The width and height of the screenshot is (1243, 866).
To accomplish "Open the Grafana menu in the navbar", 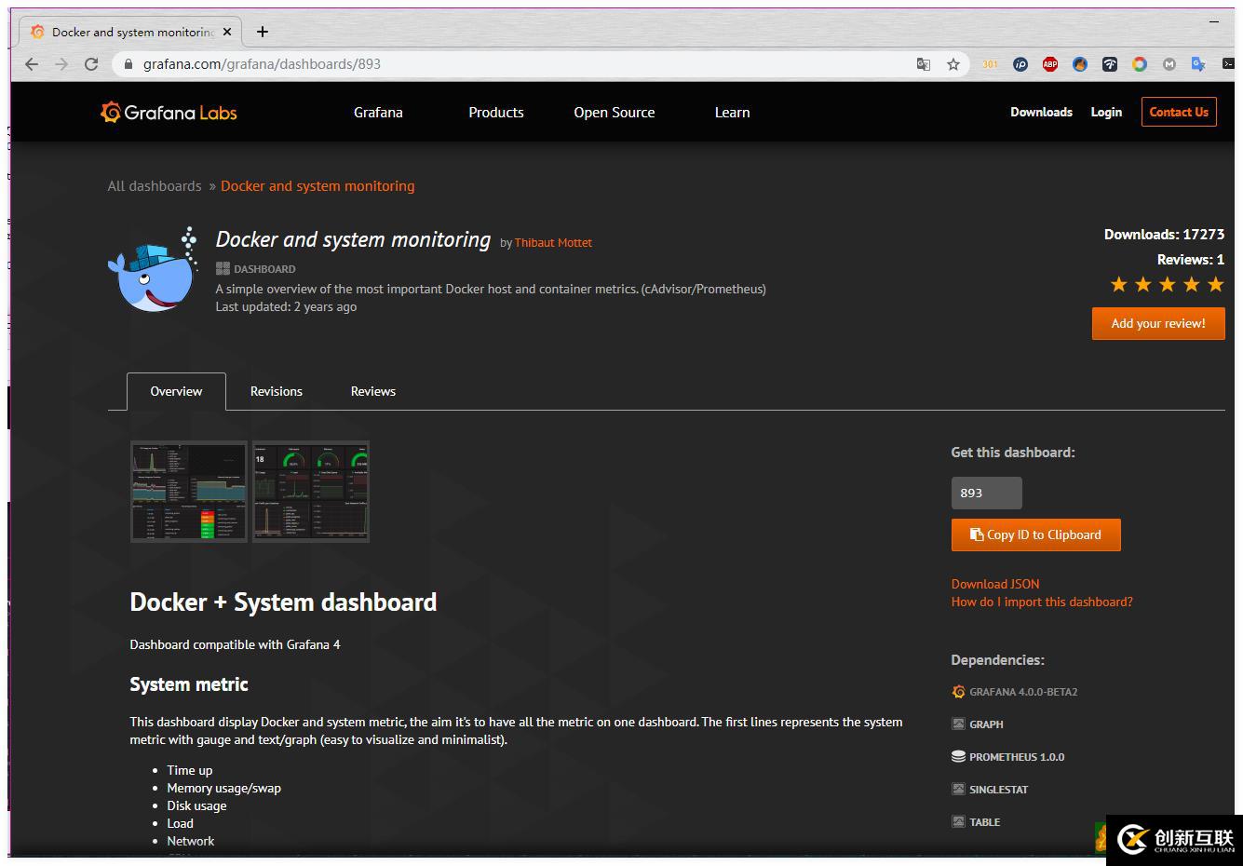I will click(x=378, y=113).
